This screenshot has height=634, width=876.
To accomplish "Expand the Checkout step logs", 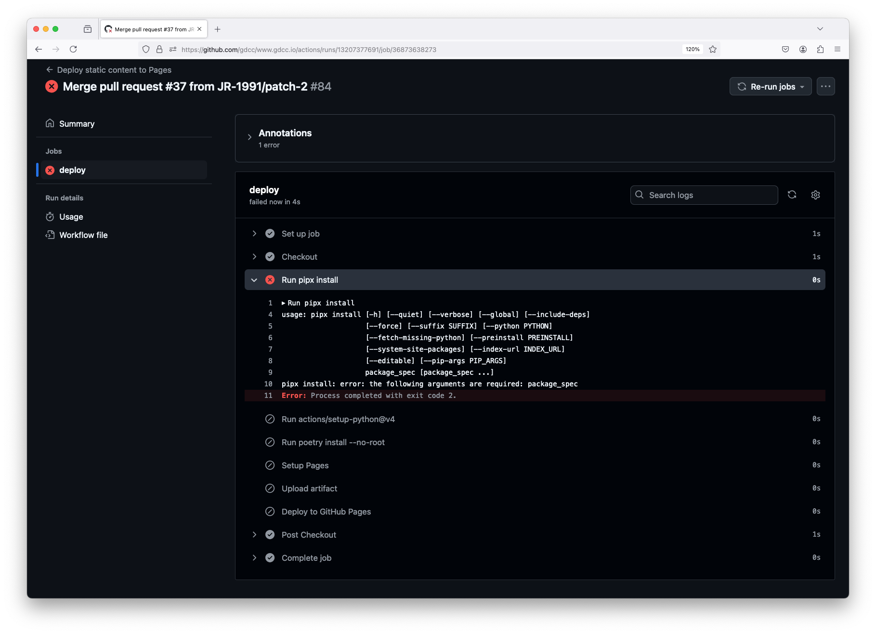I will click(254, 257).
